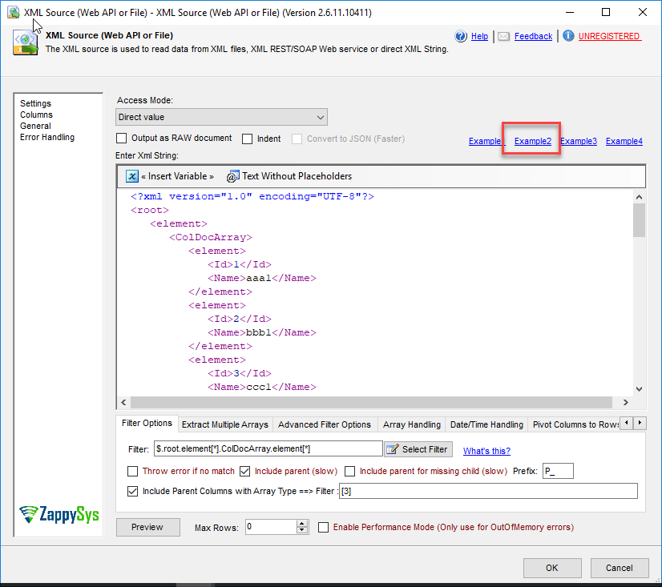662x587 pixels.
Task: Disable Include parent (slow)
Action: [244, 471]
